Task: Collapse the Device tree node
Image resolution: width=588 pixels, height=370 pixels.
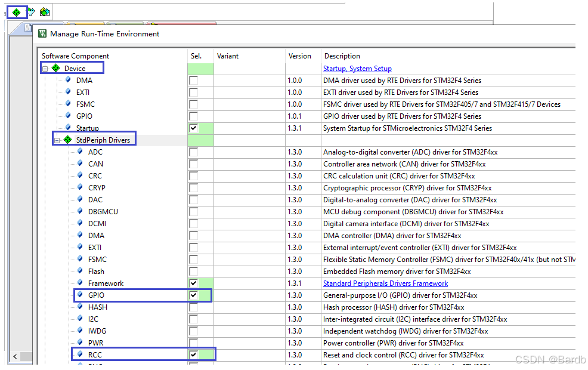Action: pyautogui.click(x=45, y=69)
